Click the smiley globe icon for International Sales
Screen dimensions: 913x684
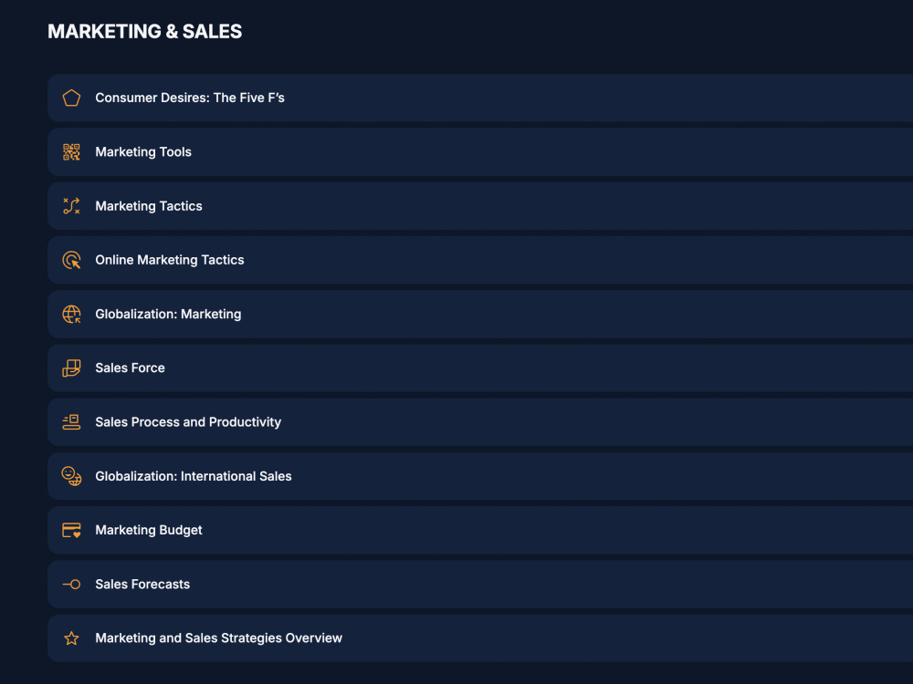tap(71, 476)
